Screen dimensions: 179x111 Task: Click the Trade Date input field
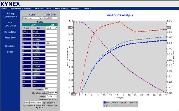[x=50, y=18]
